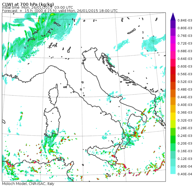The height and width of the screenshot is (187, 195).
Task: Click the dark navy arrow cap atop the colorbar
Action: (x=173, y=17)
